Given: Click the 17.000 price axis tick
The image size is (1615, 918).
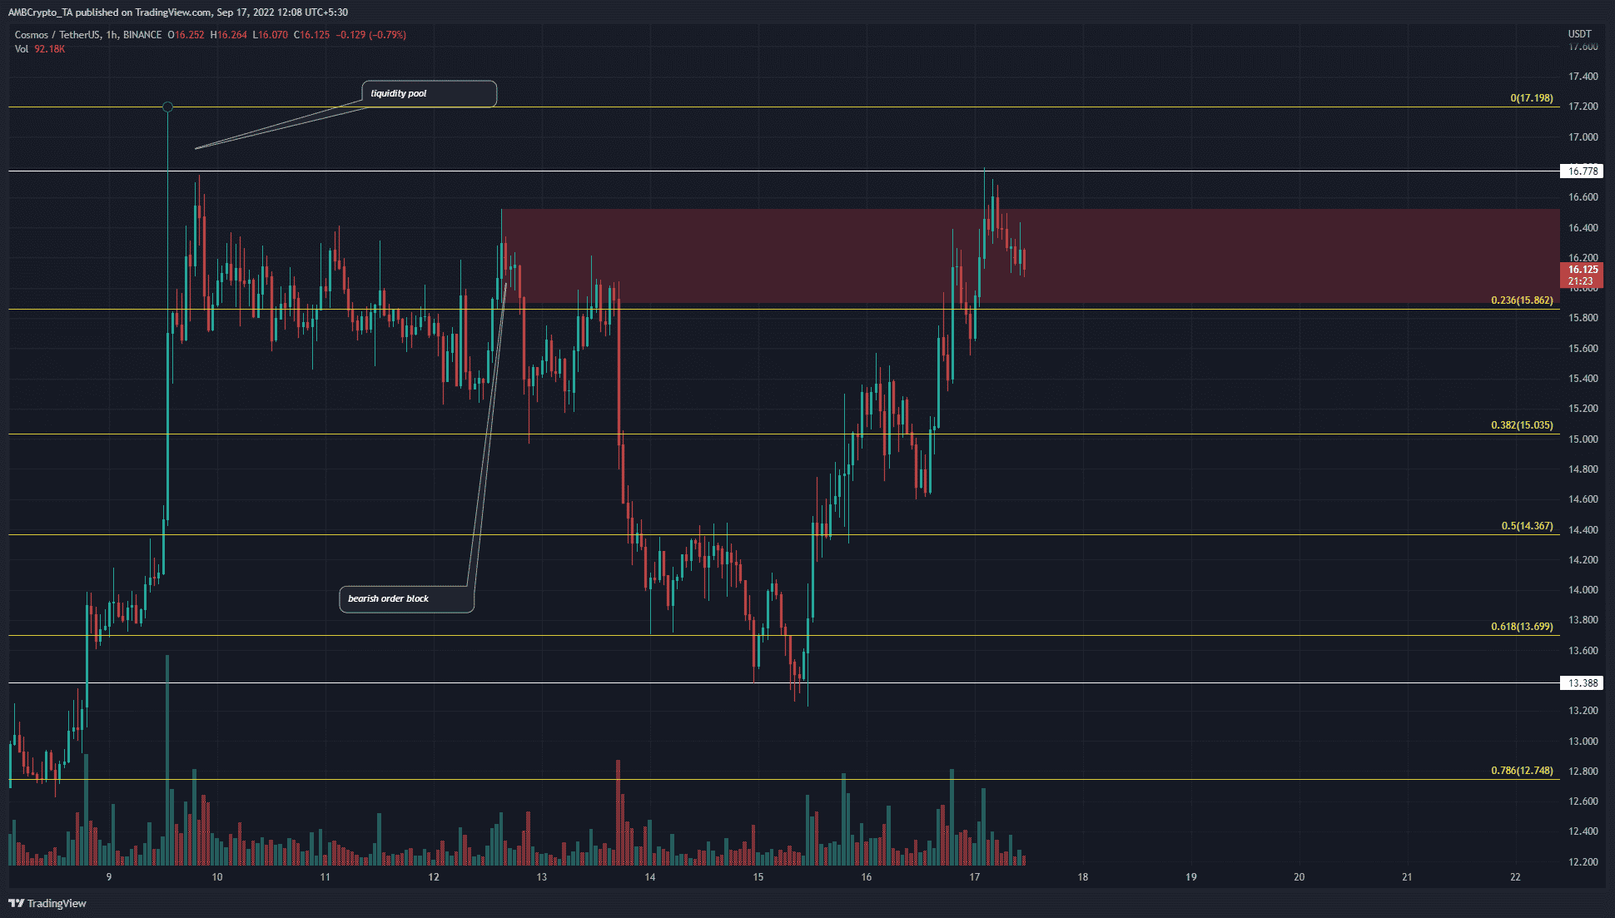Looking at the screenshot, I should pos(1583,137).
